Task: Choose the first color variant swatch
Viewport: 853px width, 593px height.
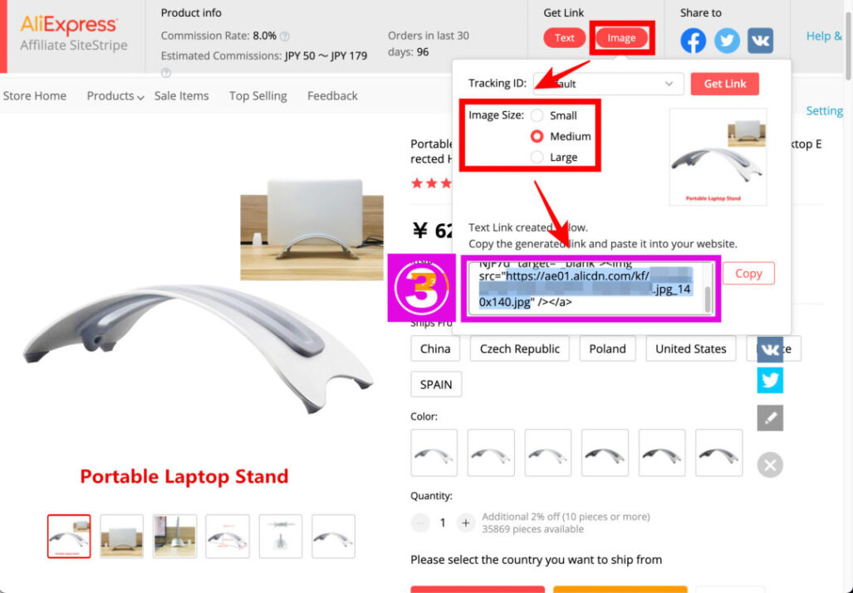Action: point(434,452)
